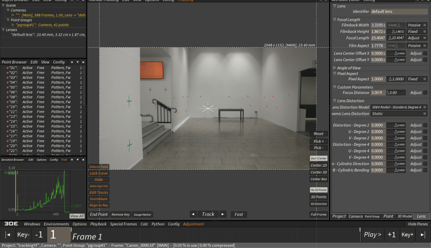Toggle Focus Distance adjust checkbox
This screenshot has height=248, width=431.
(x=425, y=93)
